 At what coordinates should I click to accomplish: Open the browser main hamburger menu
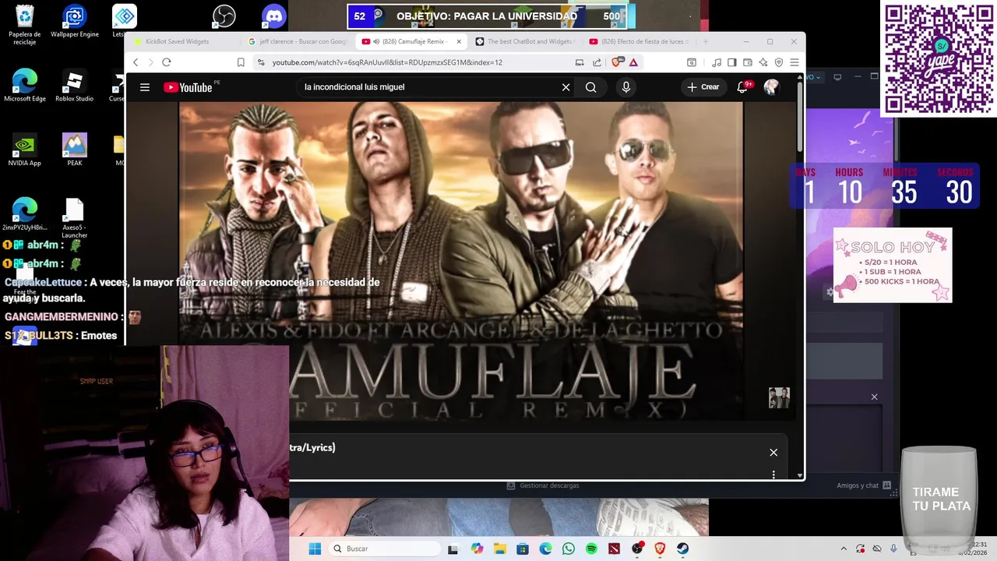(794, 62)
